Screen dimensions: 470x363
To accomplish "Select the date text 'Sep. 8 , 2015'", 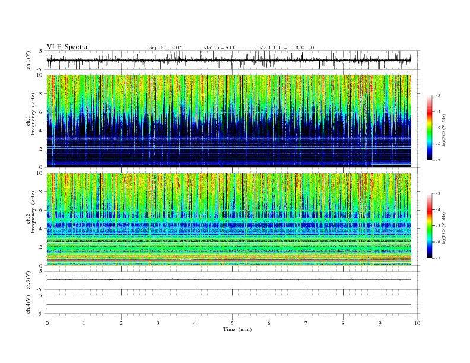I will tap(166, 47).
